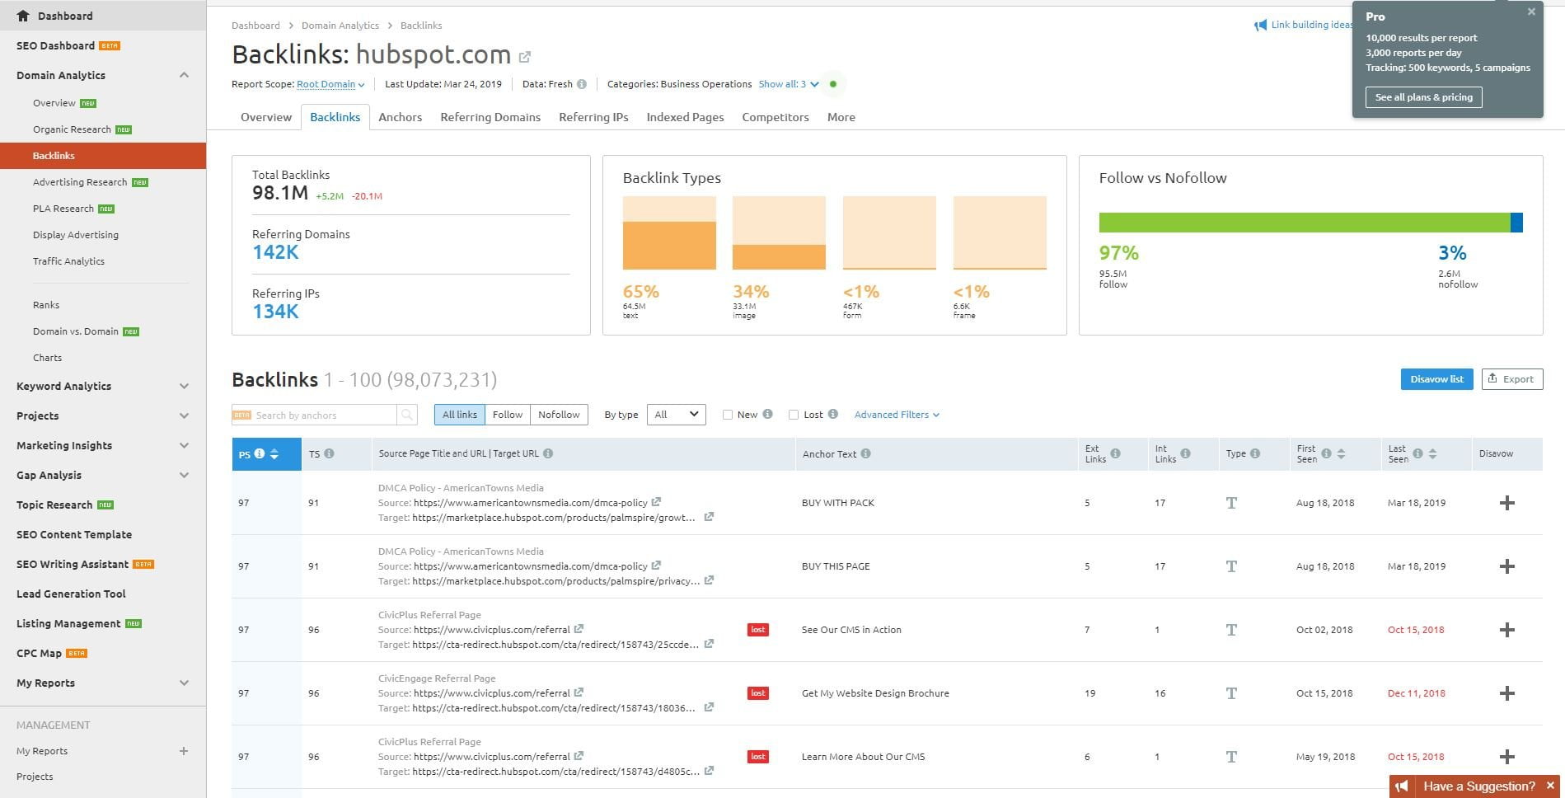1565x798 pixels.
Task: Enable the New backlinks checkbox
Action: [x=728, y=415]
